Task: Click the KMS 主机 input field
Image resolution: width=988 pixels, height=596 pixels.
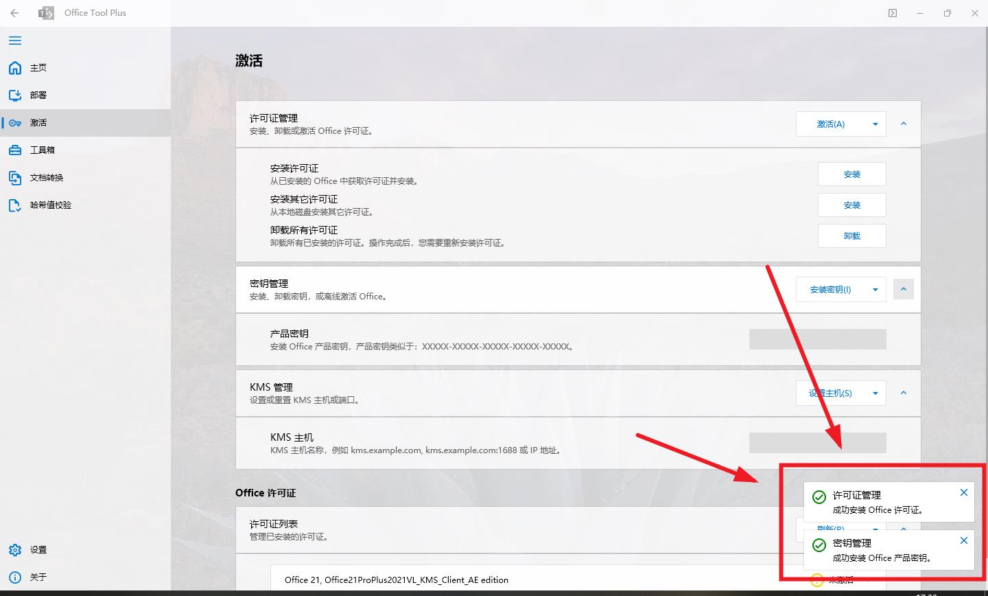Action: (x=818, y=443)
